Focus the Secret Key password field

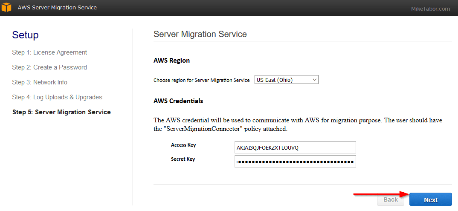pos(295,162)
